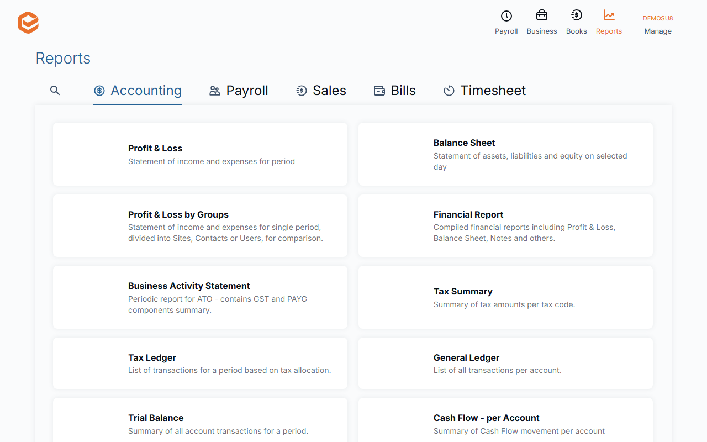Click 'Summary of tax amounts per tax code.'
Screen dimensions: 707x442
click(x=504, y=304)
